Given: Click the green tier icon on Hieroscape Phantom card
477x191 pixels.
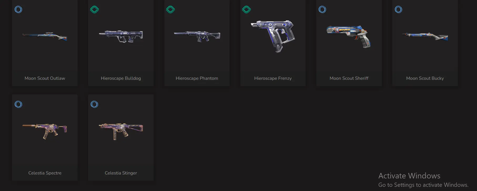Looking at the screenshot, I should 170,10.
